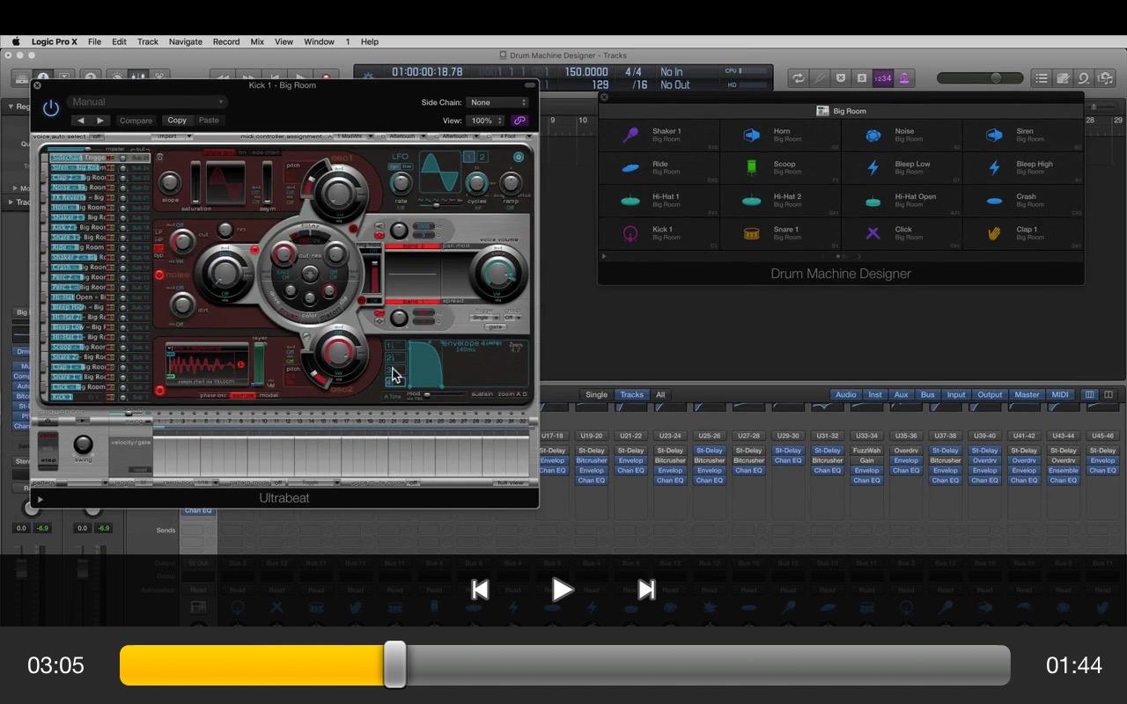Open the Side Chain dropdown
Viewport: 1127px width, 704px height.
[x=497, y=102]
